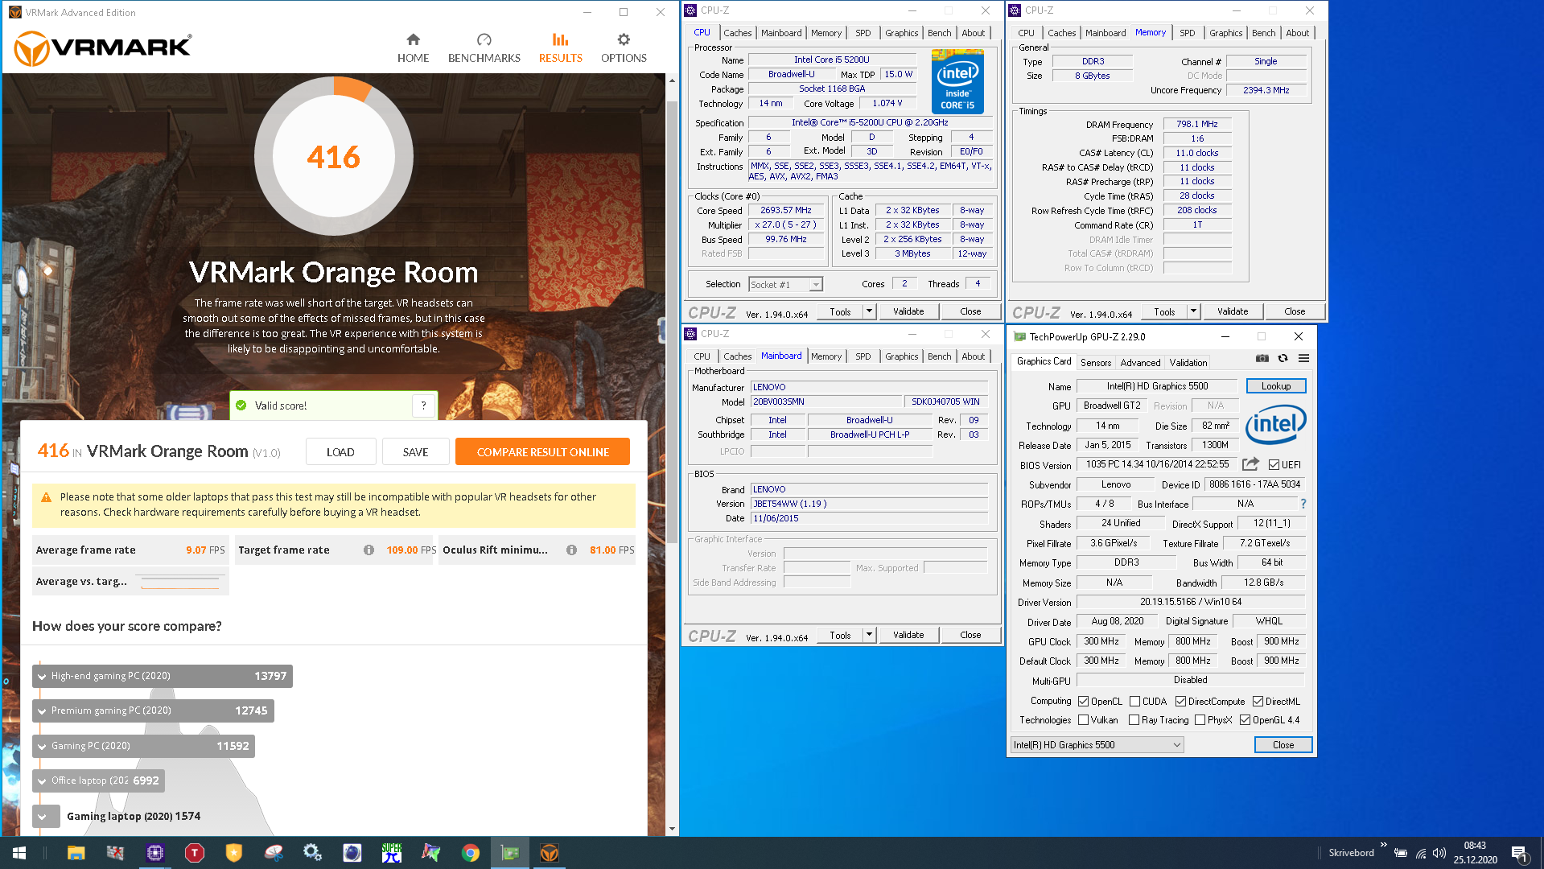Toggle CUDA checkbox in GPU-Z
Image resolution: width=1544 pixels, height=869 pixels.
1134,702
